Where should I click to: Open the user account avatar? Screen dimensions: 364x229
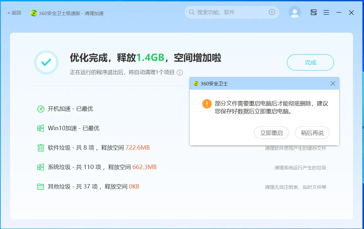(x=295, y=12)
